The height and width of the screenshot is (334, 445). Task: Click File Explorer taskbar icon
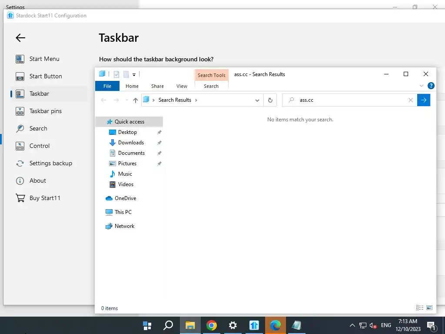coord(190,325)
